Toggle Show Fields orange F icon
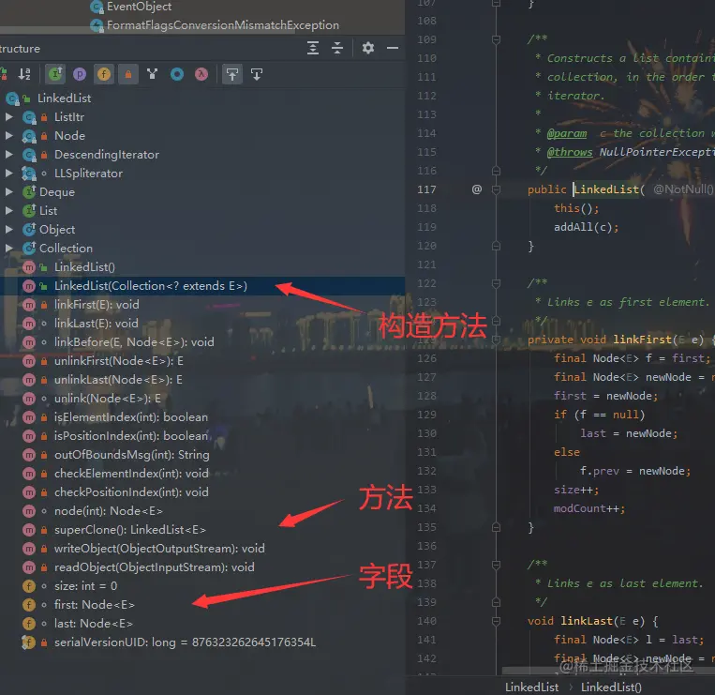 104,74
